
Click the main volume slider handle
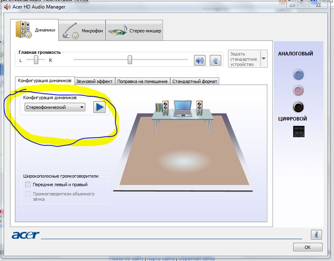point(130,60)
